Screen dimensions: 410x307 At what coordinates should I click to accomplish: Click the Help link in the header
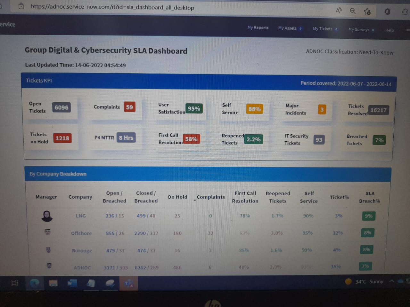[389, 30]
